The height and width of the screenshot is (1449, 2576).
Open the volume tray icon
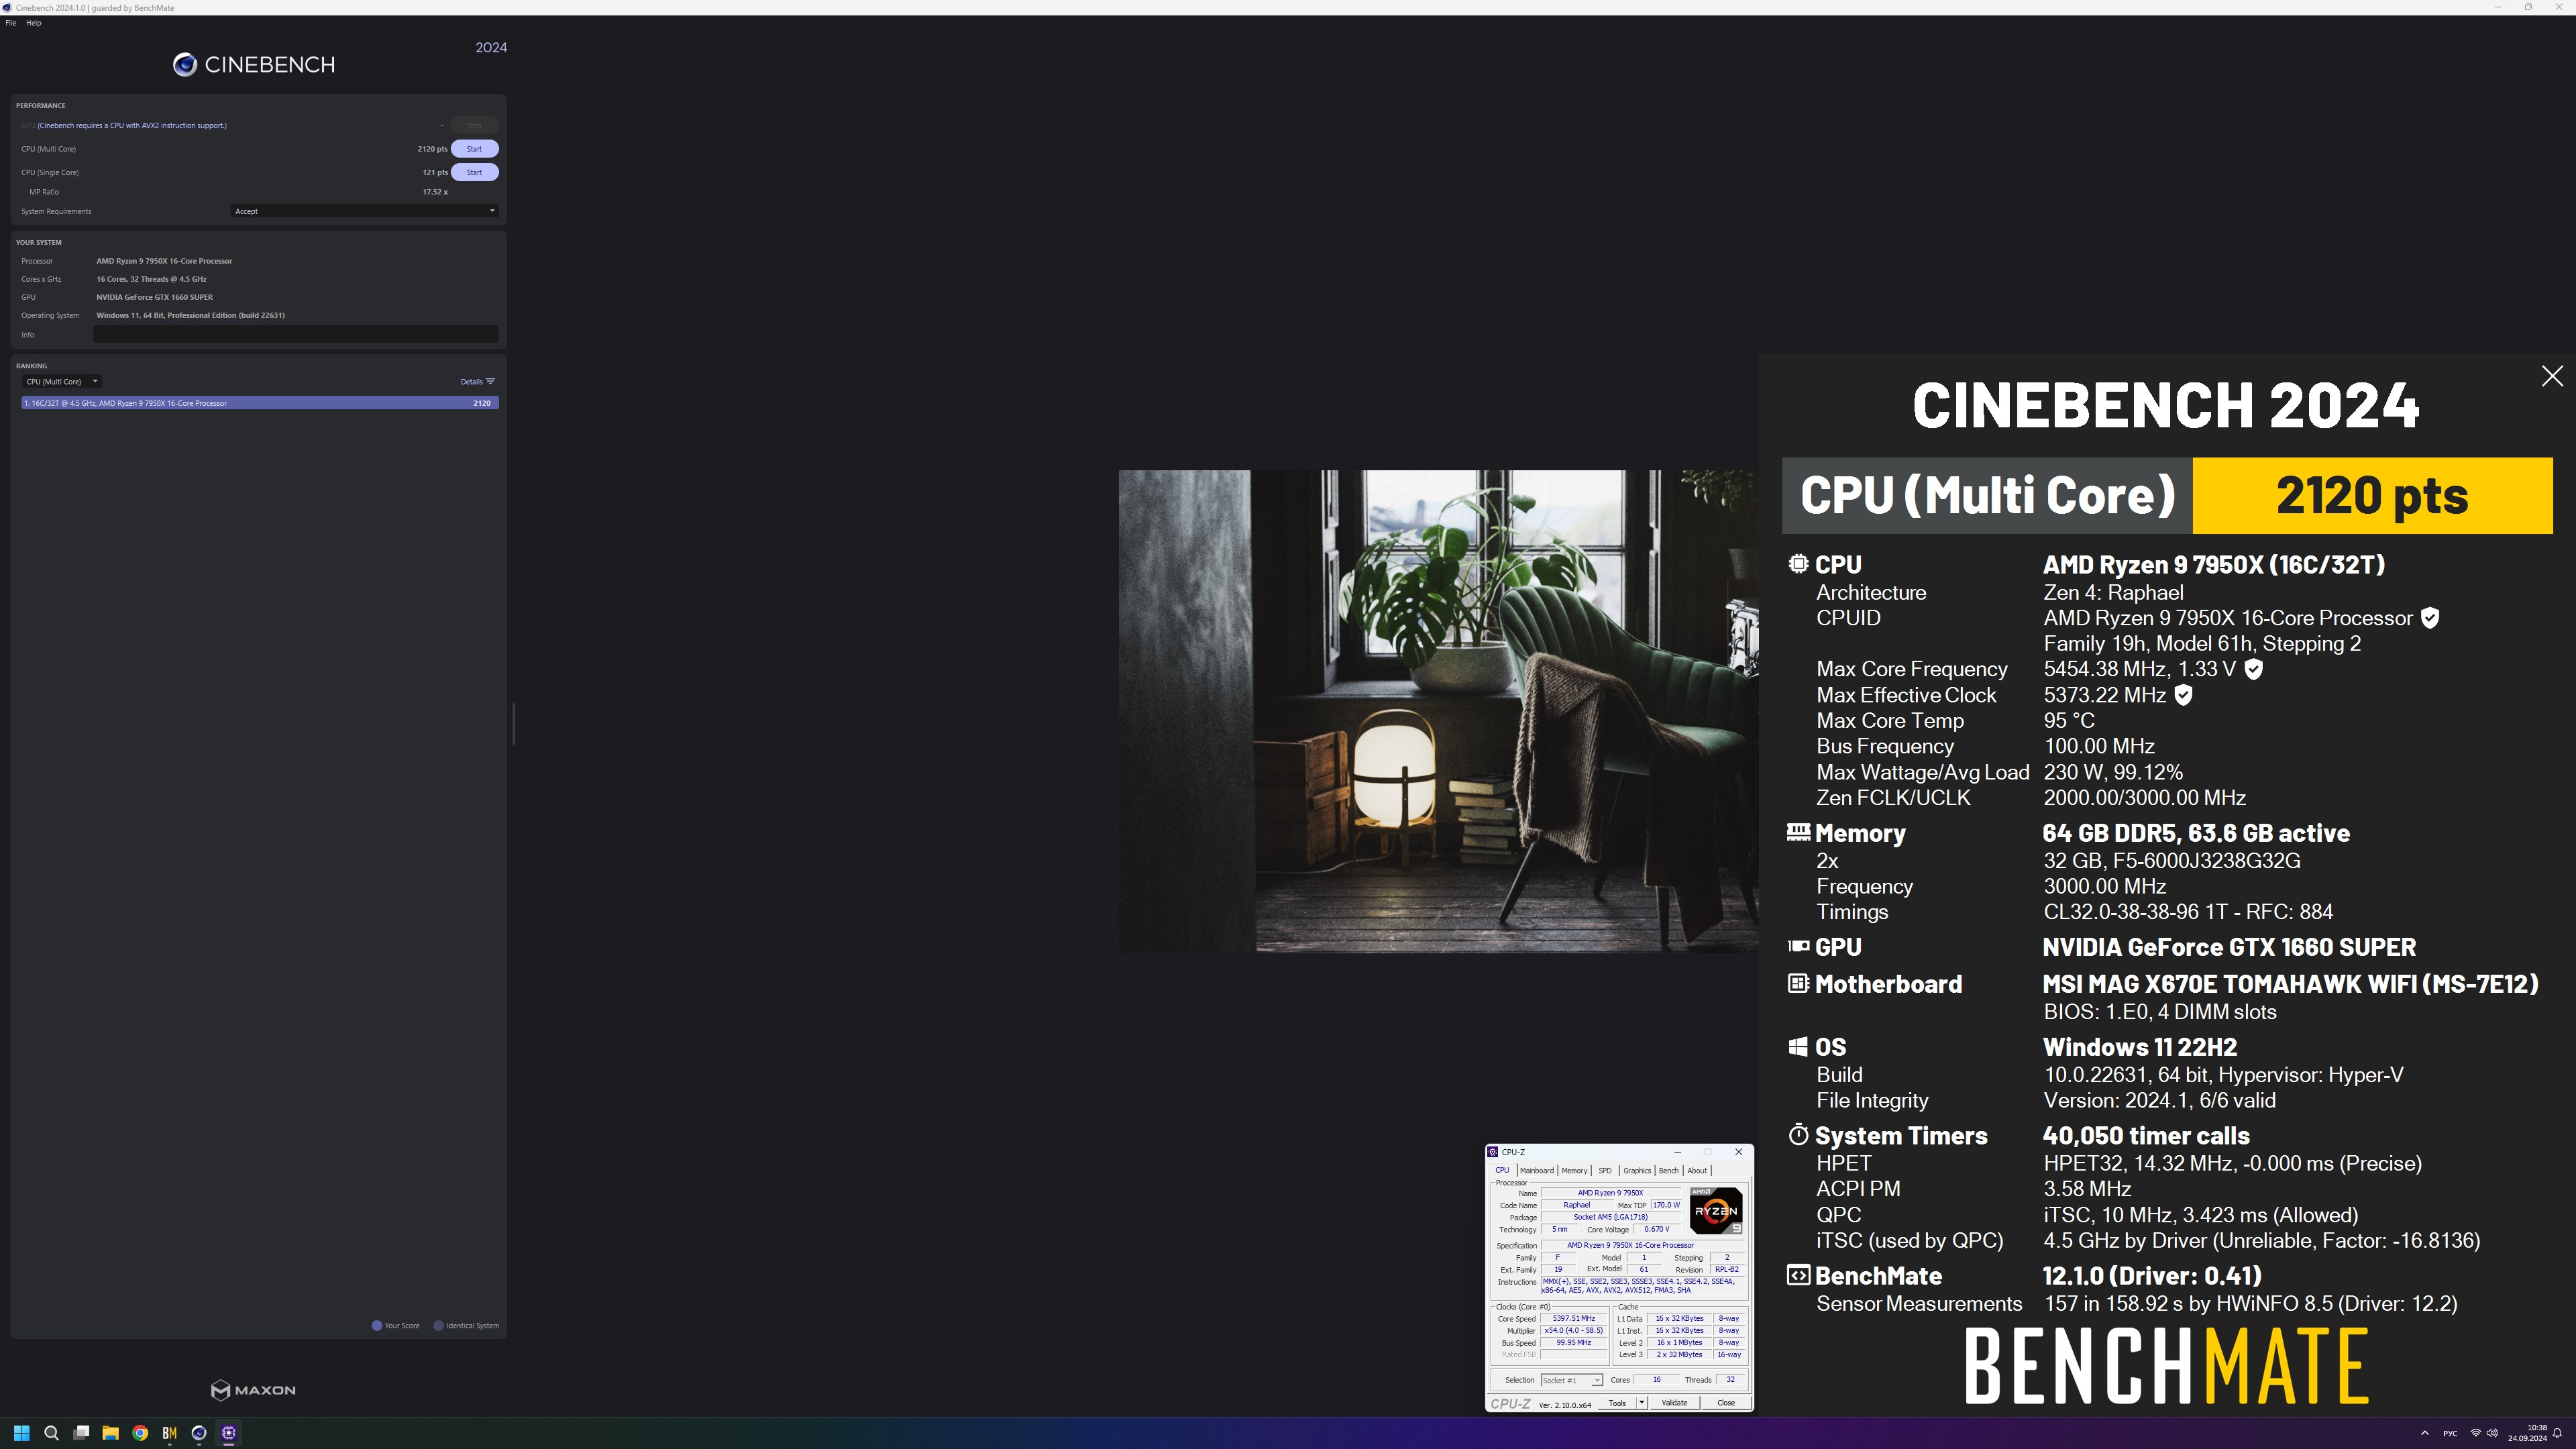2492,1433
